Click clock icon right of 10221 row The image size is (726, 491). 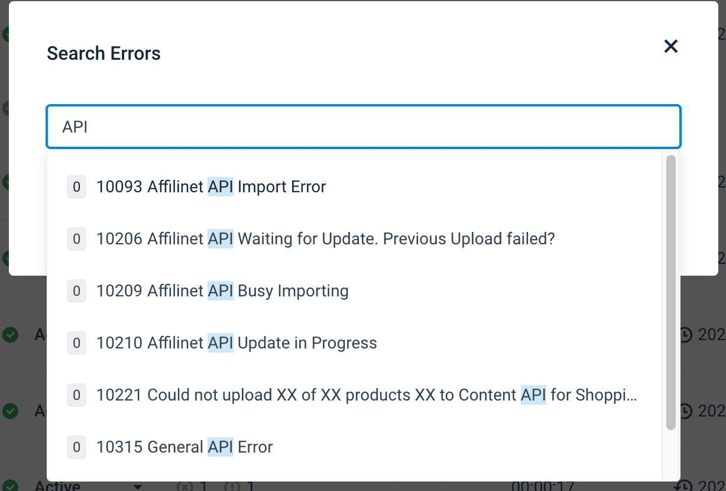(x=686, y=411)
